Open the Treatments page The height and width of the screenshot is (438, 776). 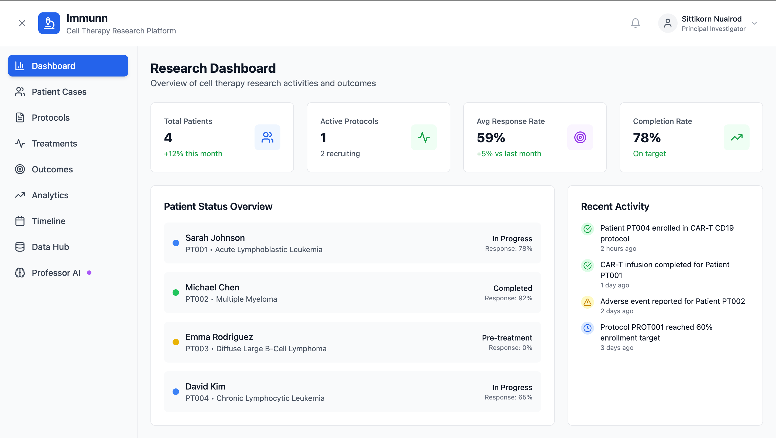click(x=54, y=144)
